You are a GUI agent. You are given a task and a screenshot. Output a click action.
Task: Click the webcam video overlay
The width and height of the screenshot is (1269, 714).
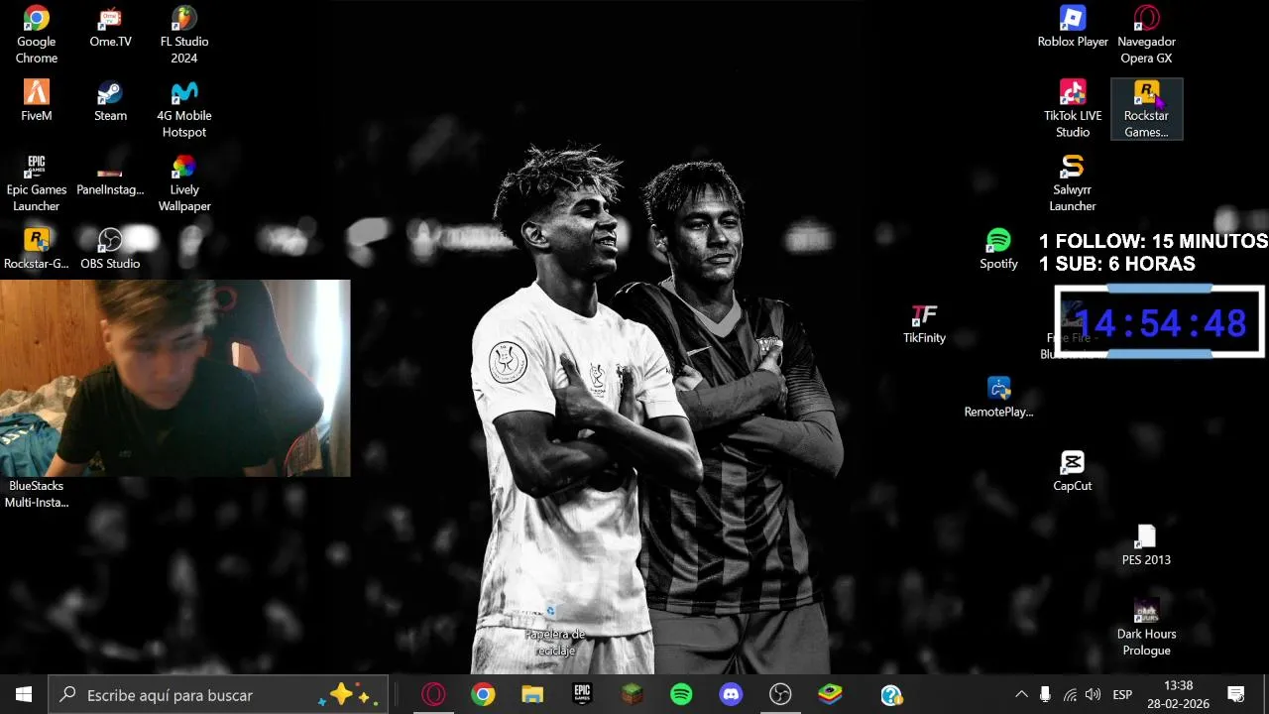[174, 378]
